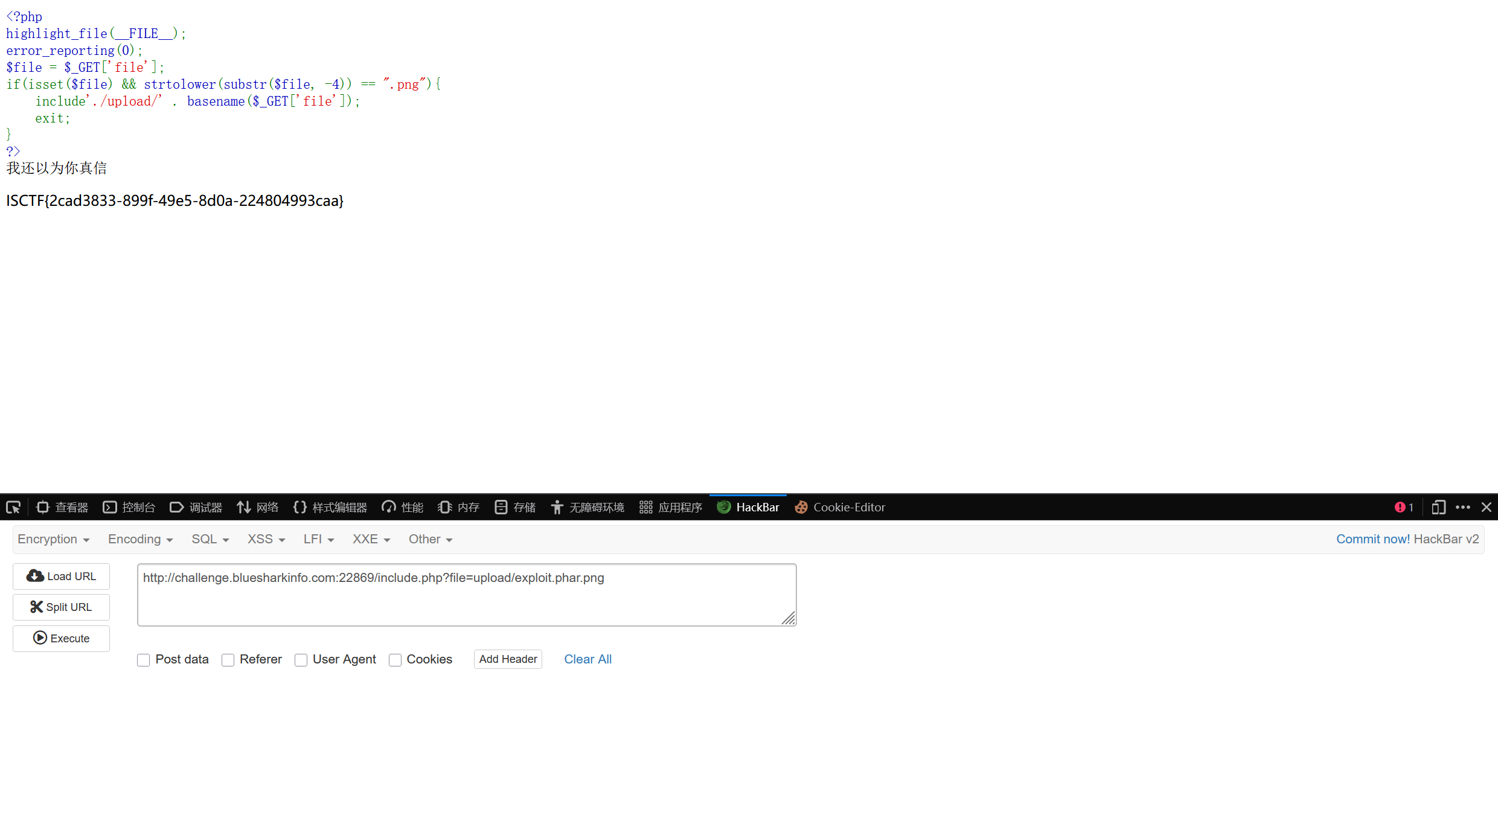Image resolution: width=1498 pixels, height=818 pixels.
Task: Open the Network (网络) panel
Action: (x=258, y=507)
